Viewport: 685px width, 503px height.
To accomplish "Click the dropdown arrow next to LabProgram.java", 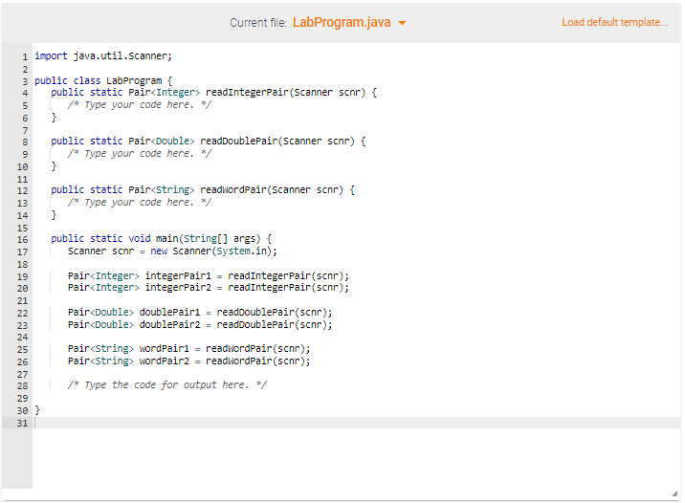I will coord(402,23).
